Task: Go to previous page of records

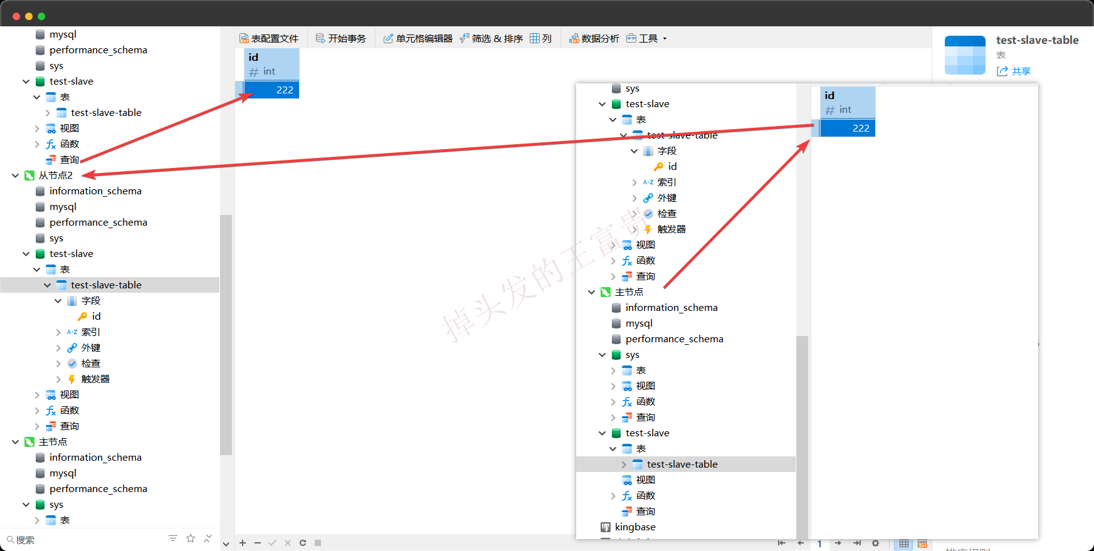Action: pyautogui.click(x=801, y=543)
